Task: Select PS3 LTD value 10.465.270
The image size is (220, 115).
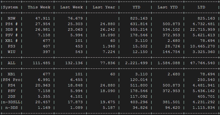Action: (203, 46)
